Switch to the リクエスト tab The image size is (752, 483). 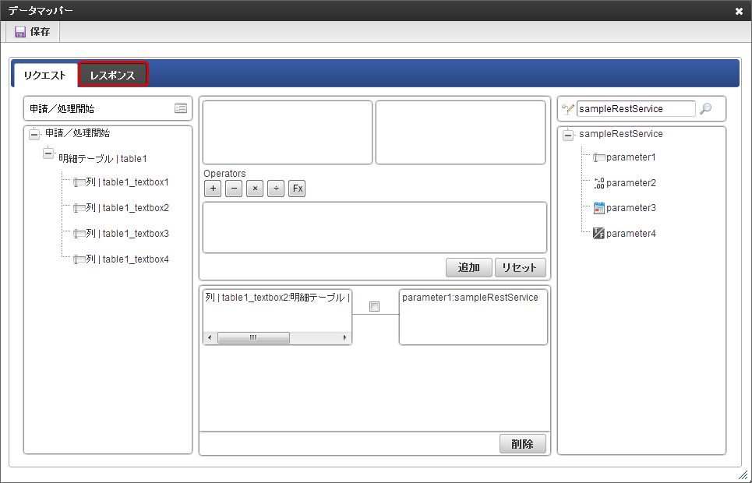(x=45, y=76)
